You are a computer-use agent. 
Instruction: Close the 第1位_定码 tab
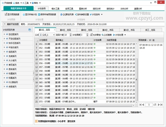55,30
